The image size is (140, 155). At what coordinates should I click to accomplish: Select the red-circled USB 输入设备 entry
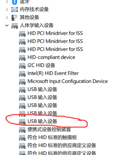[x=42, y=121]
